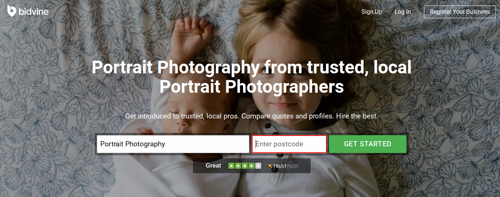Screen dimensions: 500x197
Task: Click the grey fifth Trustpilot star
Action: (258, 166)
